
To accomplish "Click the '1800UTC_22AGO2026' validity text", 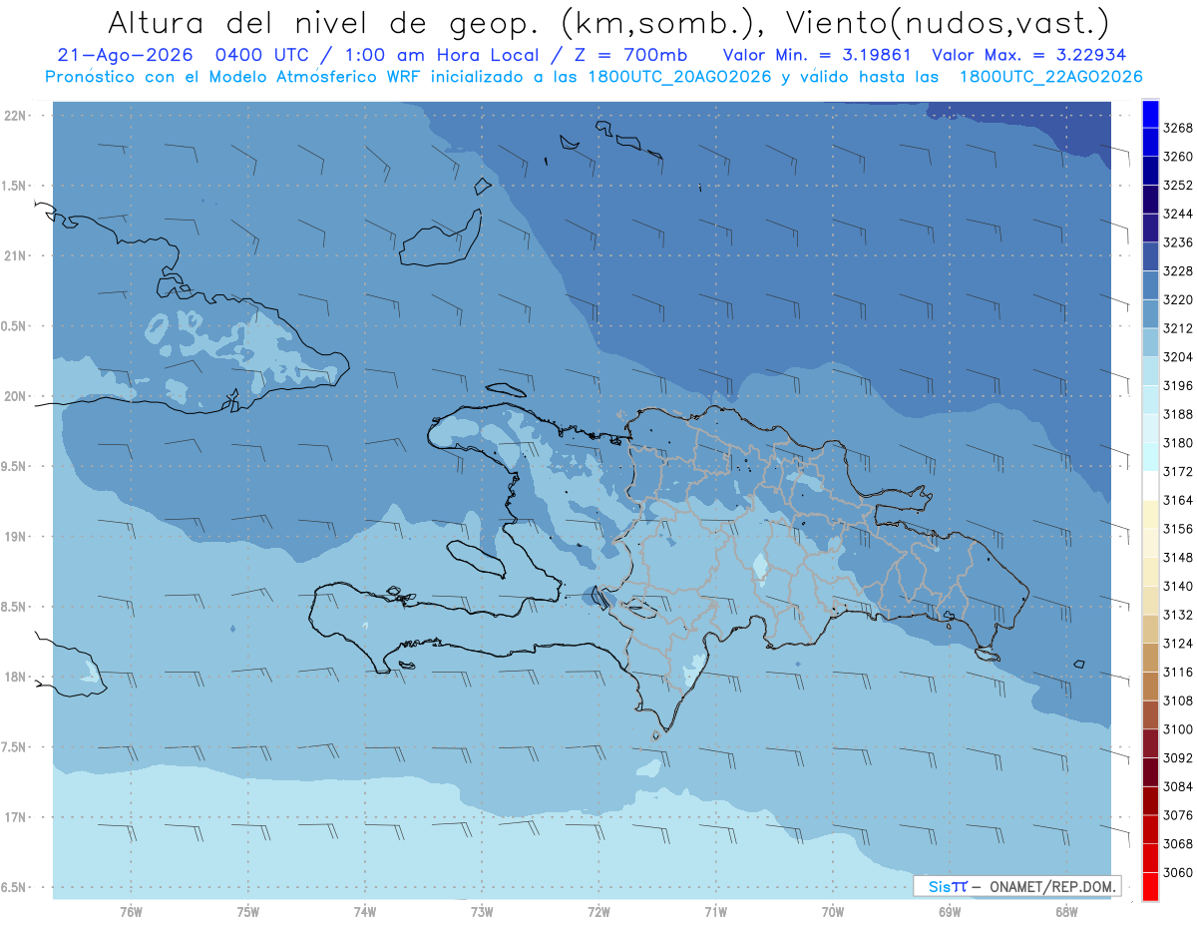I will click(x=1050, y=77).
